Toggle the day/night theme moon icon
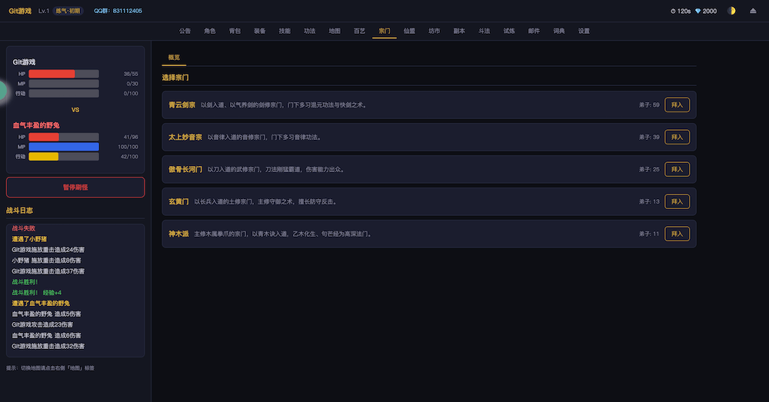 click(731, 11)
